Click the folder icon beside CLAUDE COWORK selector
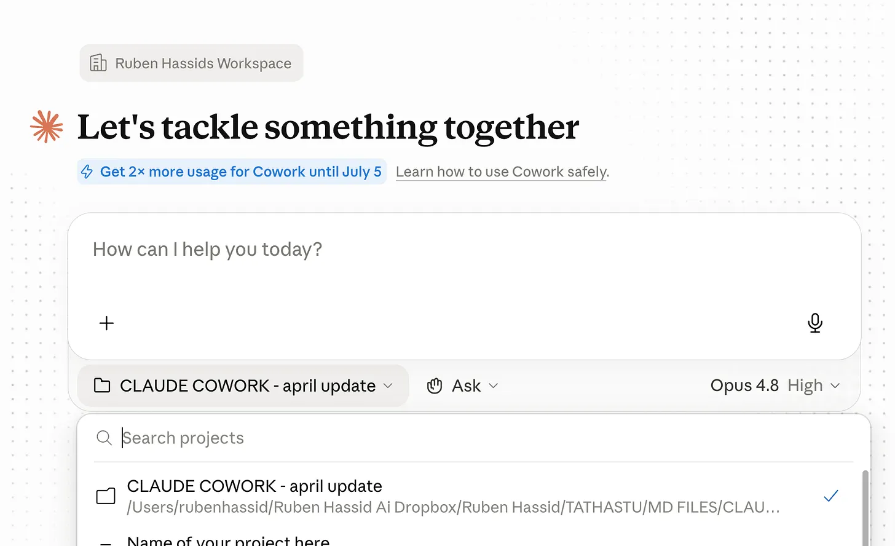 [102, 386]
